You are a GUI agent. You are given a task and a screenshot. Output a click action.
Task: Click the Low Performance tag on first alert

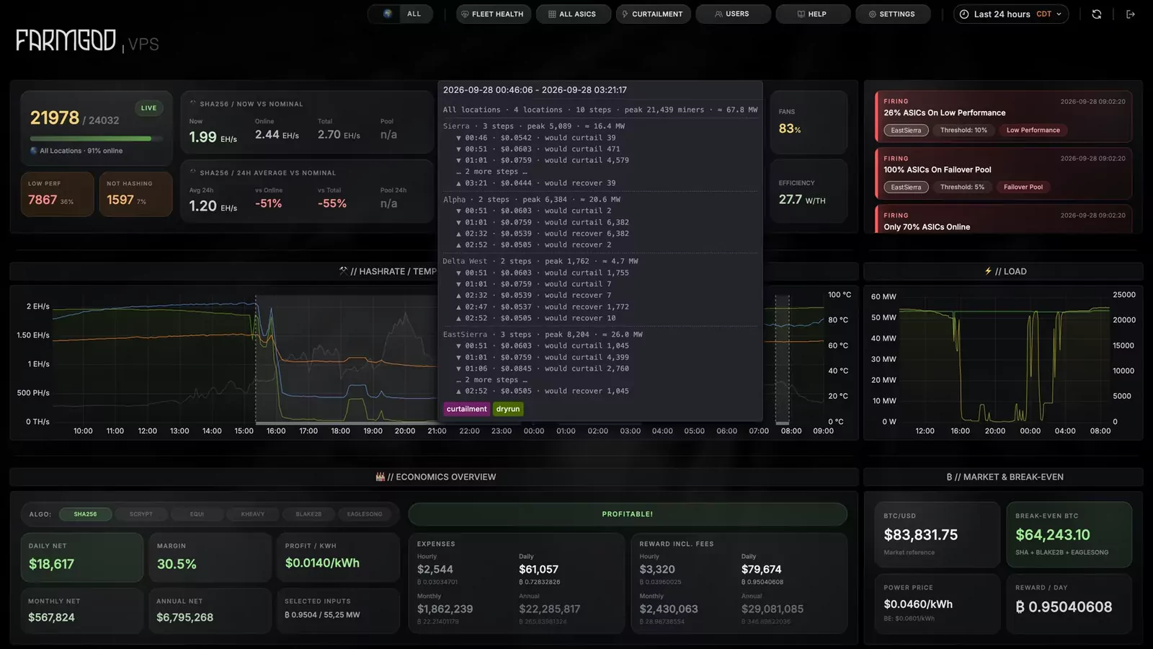pos(1033,130)
